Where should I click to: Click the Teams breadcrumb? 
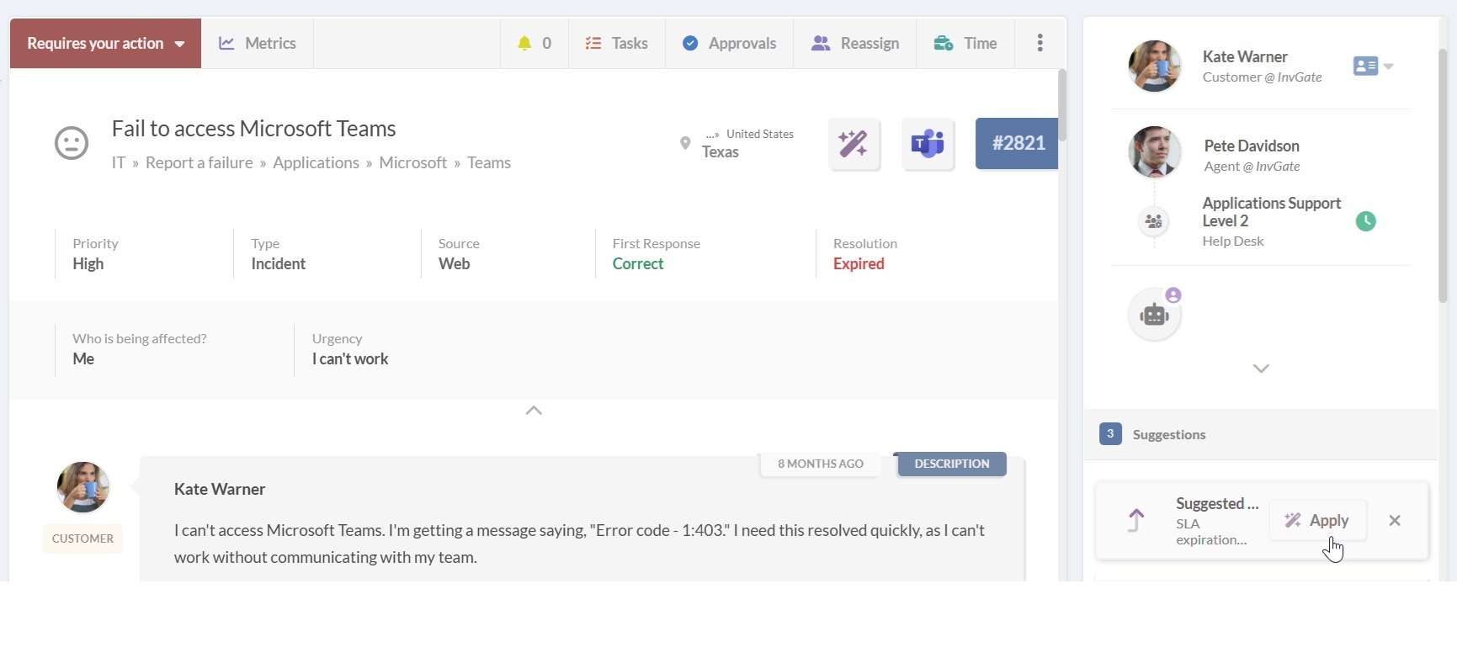489,162
